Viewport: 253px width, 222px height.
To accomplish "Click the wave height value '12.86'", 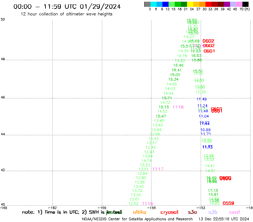I will pyautogui.click(x=140, y=182).
